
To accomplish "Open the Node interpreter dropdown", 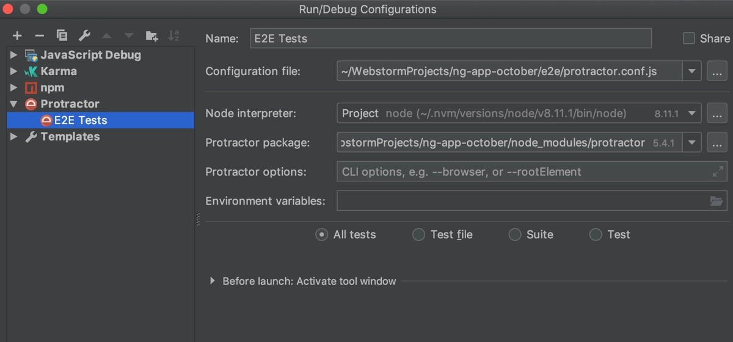I will 691,113.
